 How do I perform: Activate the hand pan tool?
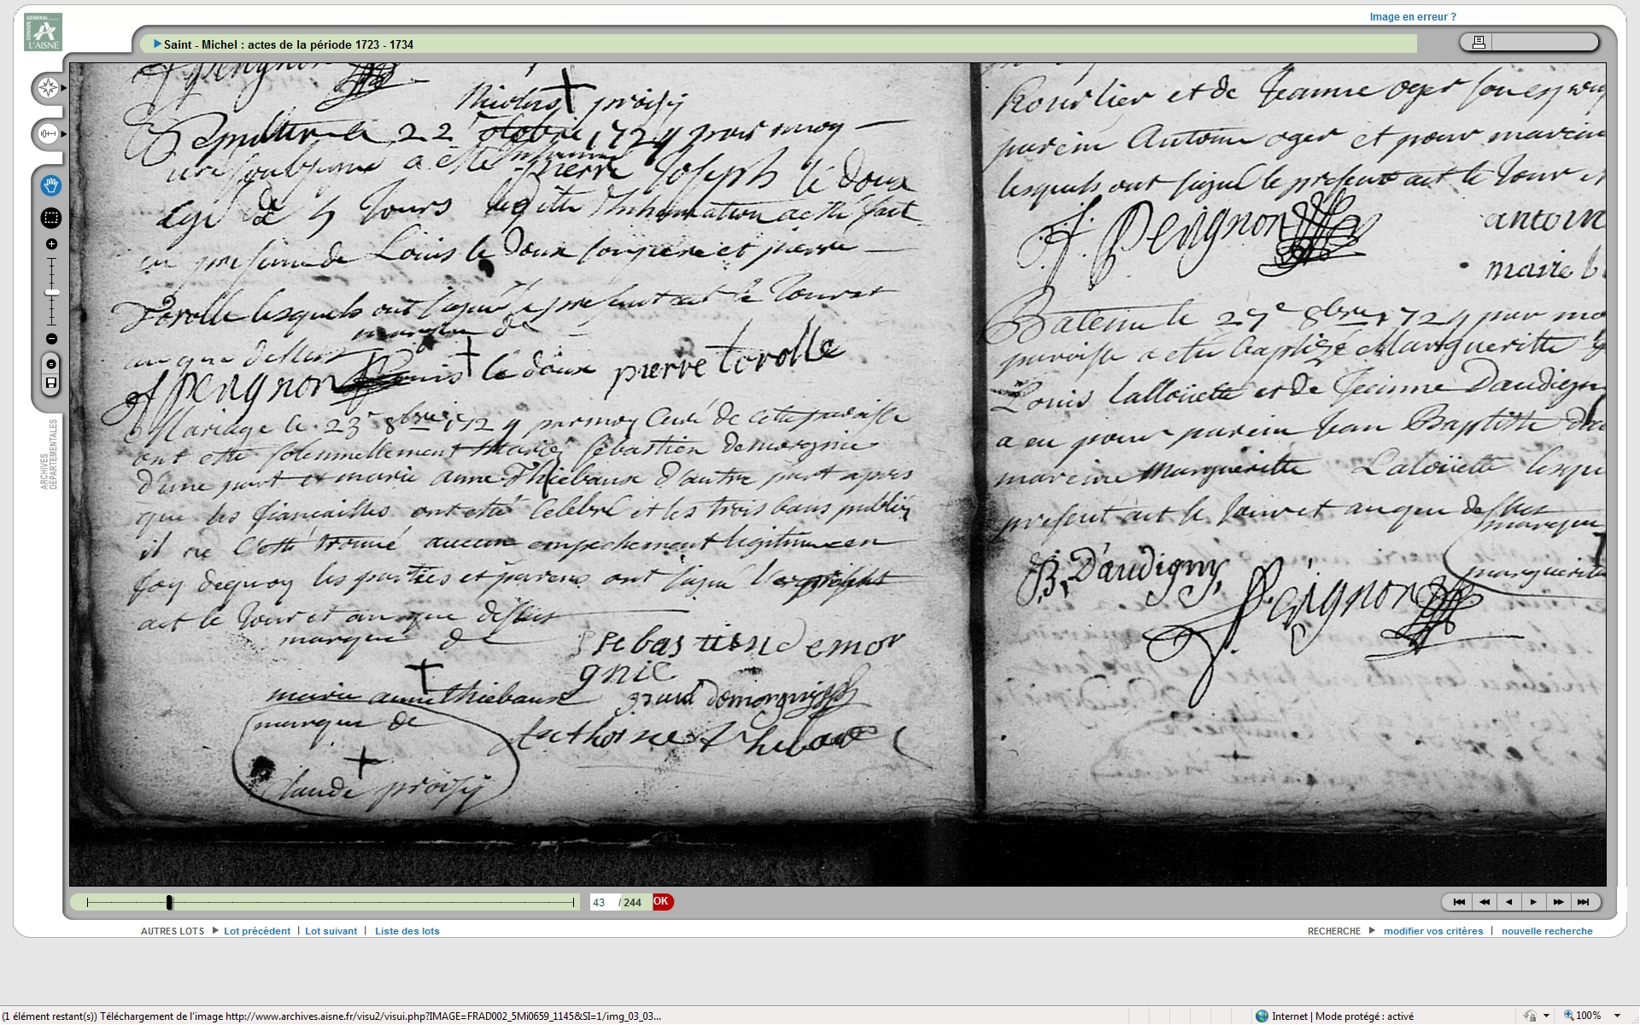click(x=51, y=185)
